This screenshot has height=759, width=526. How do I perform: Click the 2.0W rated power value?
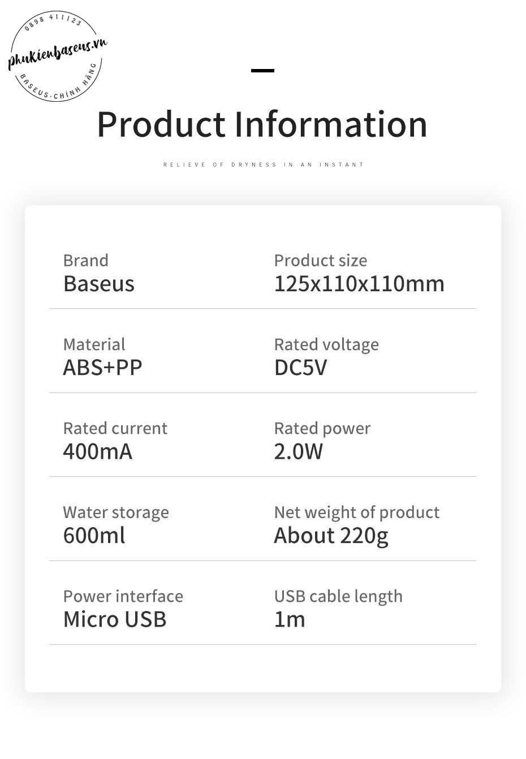(298, 451)
